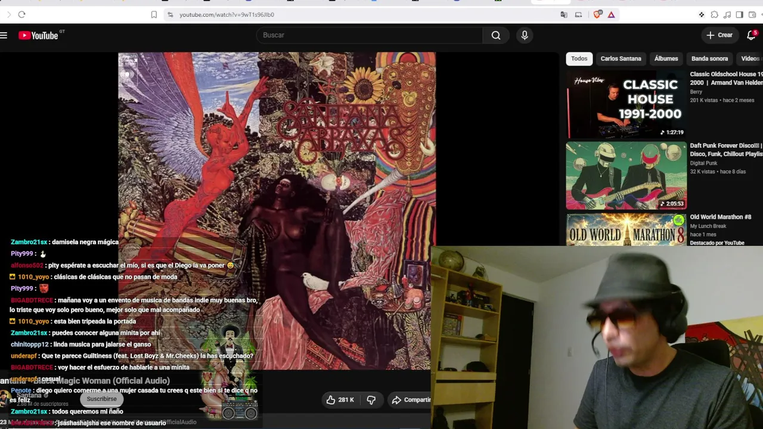Open the Daft Punk Forever Disco title

click(x=726, y=150)
